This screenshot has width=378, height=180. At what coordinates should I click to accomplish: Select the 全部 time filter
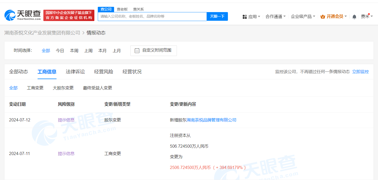coord(46,50)
